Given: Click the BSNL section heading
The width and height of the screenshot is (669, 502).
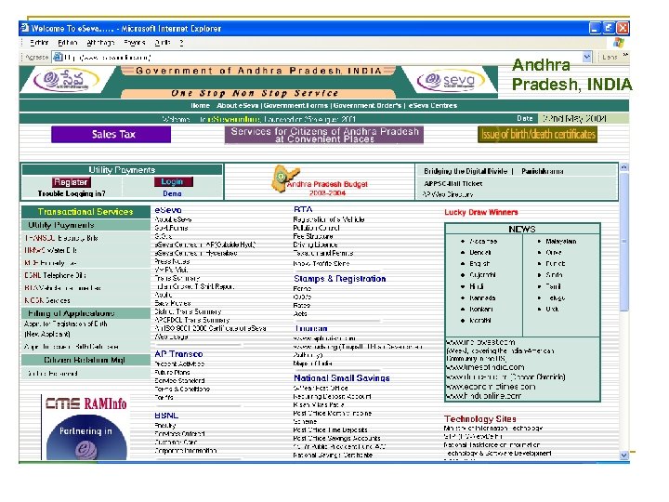Looking at the screenshot, I should pos(166,416).
